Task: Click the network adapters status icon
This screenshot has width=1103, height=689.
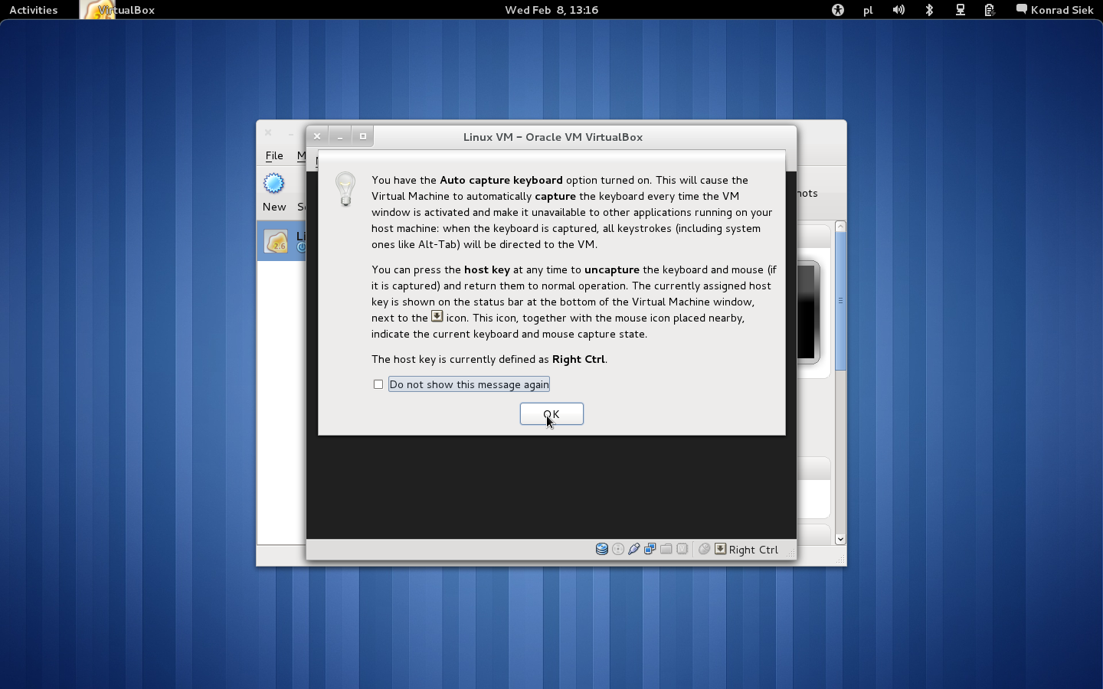Action: tap(650, 549)
